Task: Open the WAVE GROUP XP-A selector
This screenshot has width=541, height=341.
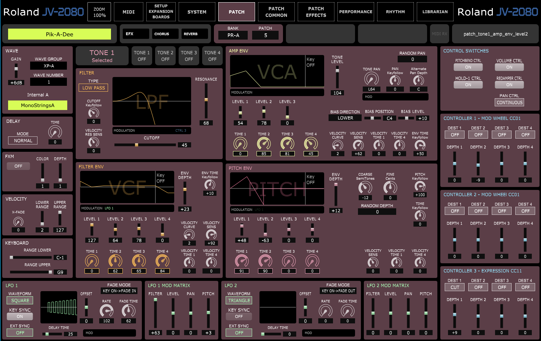Action: tap(49, 66)
